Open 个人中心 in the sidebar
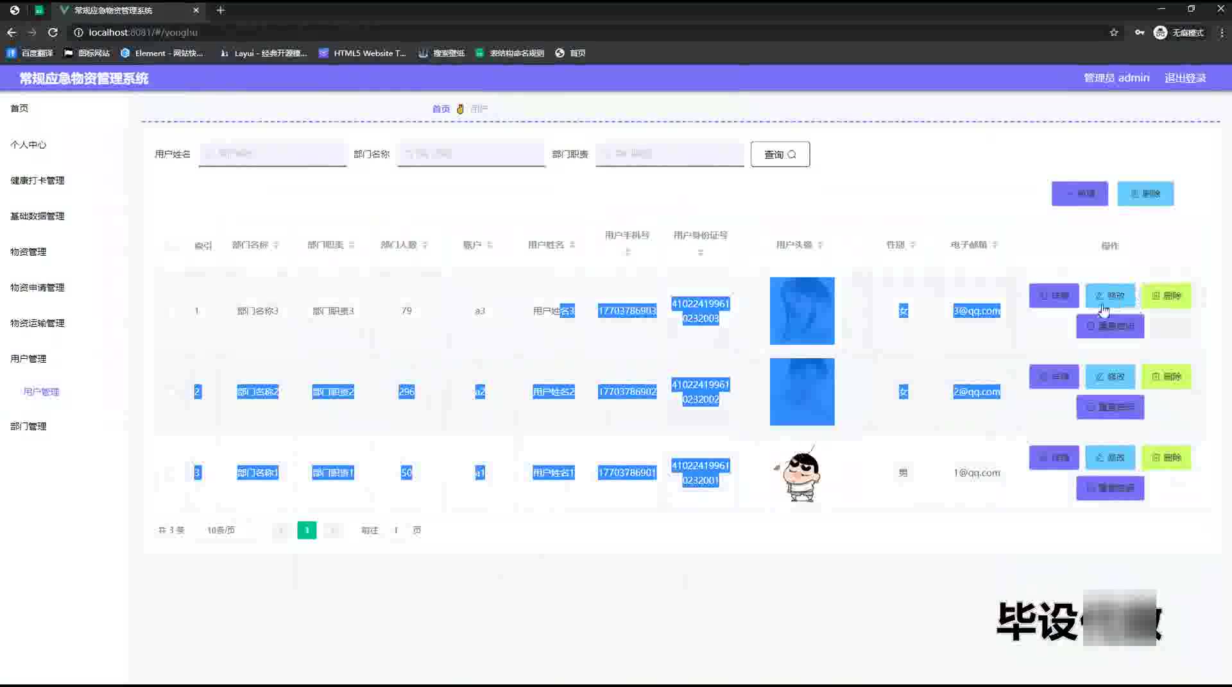The image size is (1232, 687). point(28,145)
